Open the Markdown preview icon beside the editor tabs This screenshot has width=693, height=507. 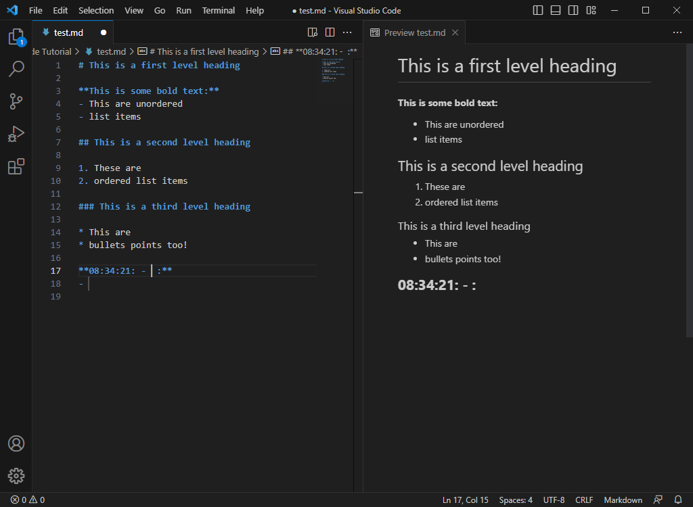click(x=312, y=32)
